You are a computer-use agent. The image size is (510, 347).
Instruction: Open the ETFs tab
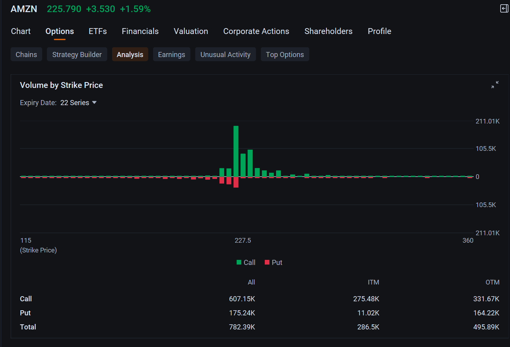(98, 31)
